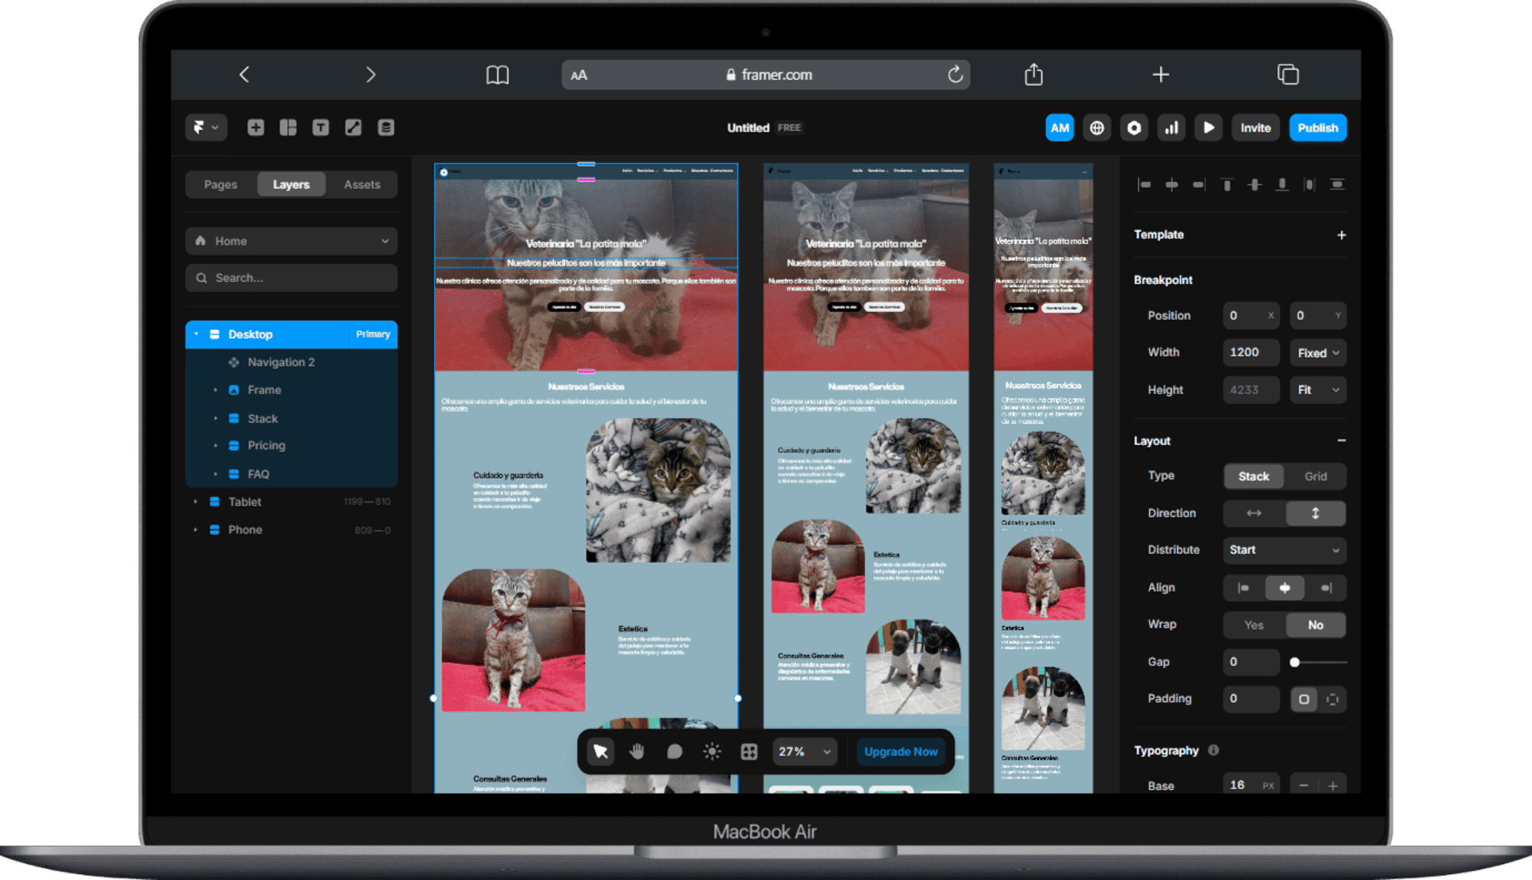
Task: Click the Upgrade Now button
Action: [900, 752]
